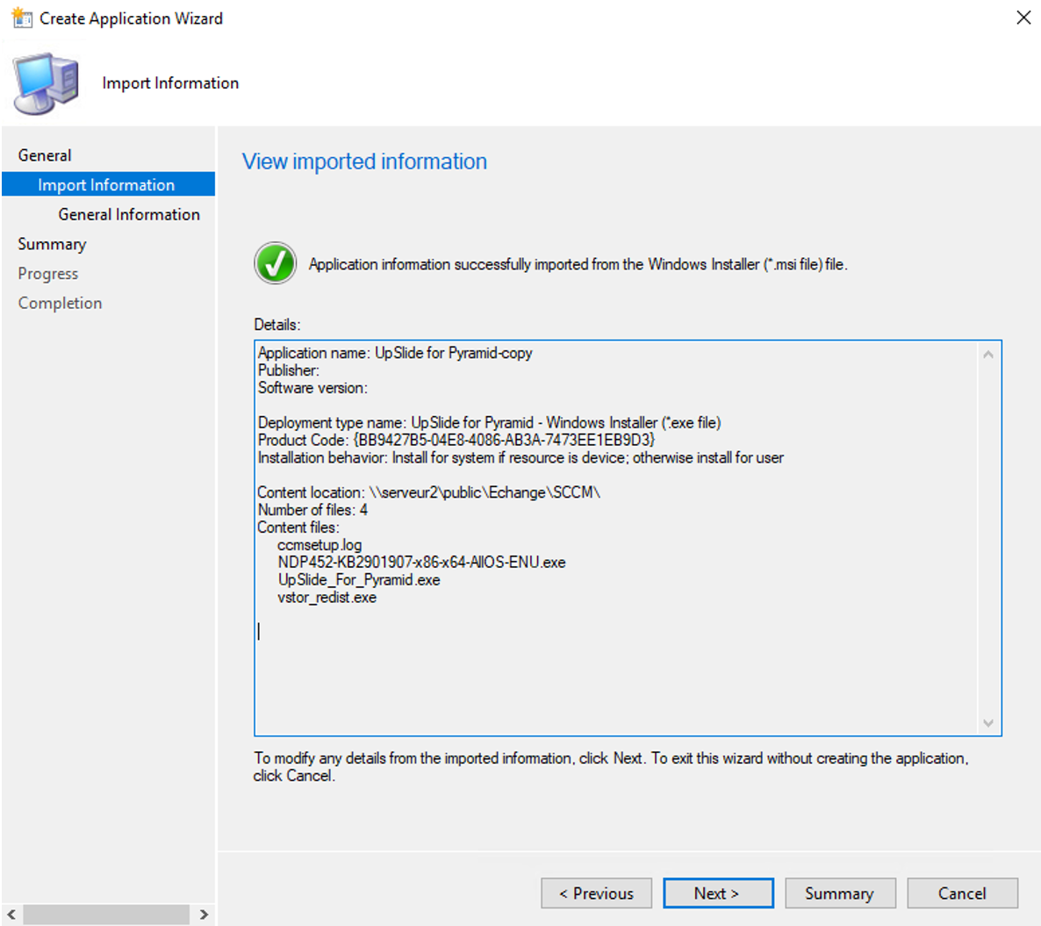This screenshot has width=1041, height=926.
Task: Click the Product Code GUID line
Action: [456, 440]
